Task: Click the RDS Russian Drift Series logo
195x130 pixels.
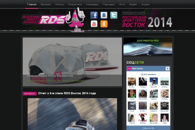Action: pyautogui.click(x=54, y=19)
